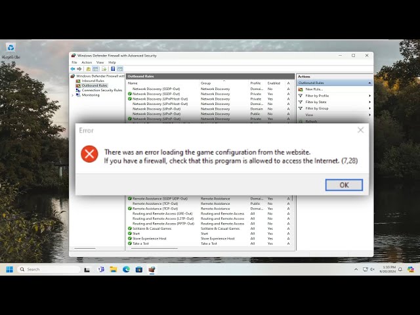Select Remote Assistance (SSDP UDP-Out) rule
This screenshot has width=420, height=315.
click(x=209, y=199)
